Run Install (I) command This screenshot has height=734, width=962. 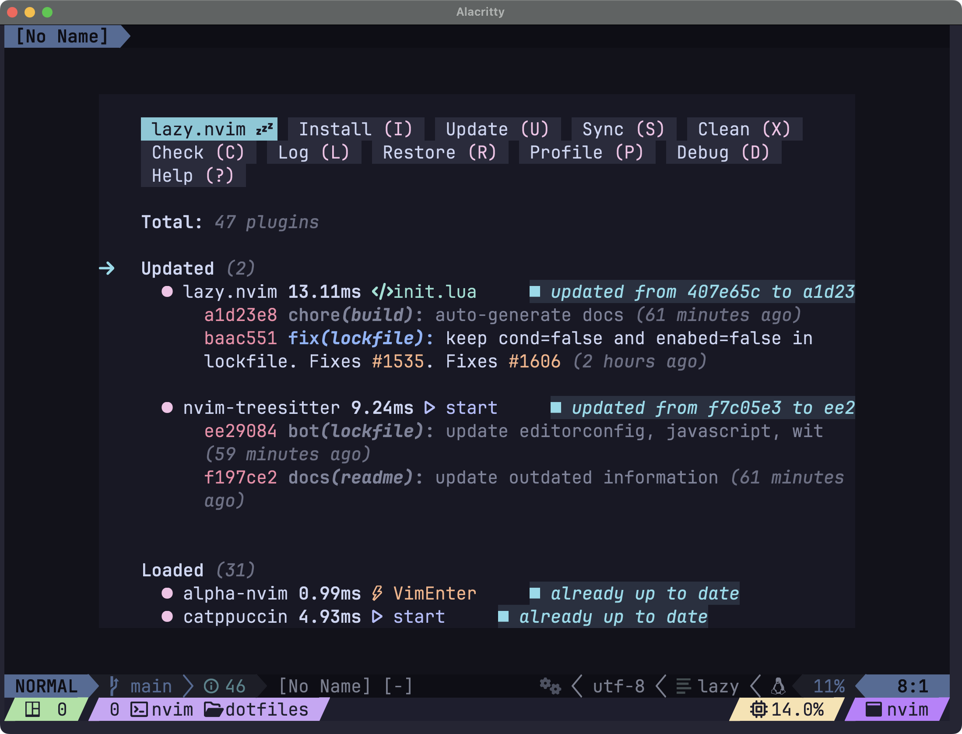[x=356, y=129]
